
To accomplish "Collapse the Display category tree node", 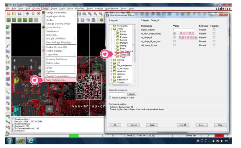I will pos(111,29).
